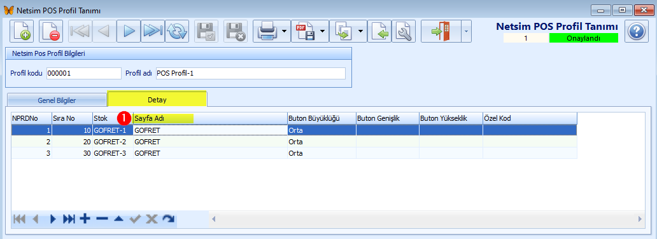Click the document copy icon with green arrow

[x=343, y=31]
